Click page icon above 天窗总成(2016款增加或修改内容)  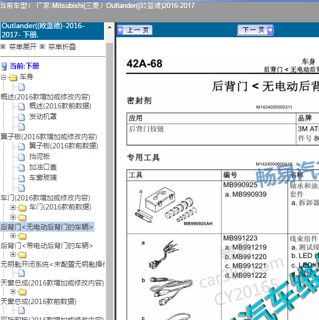pos(22,273)
